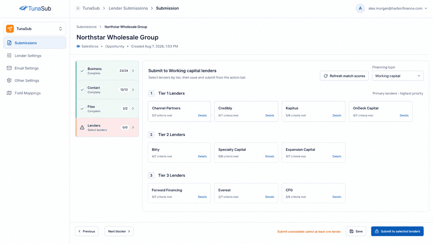This screenshot has height=244, width=433.
Task: Open Details for CFG
Action: [337, 197]
